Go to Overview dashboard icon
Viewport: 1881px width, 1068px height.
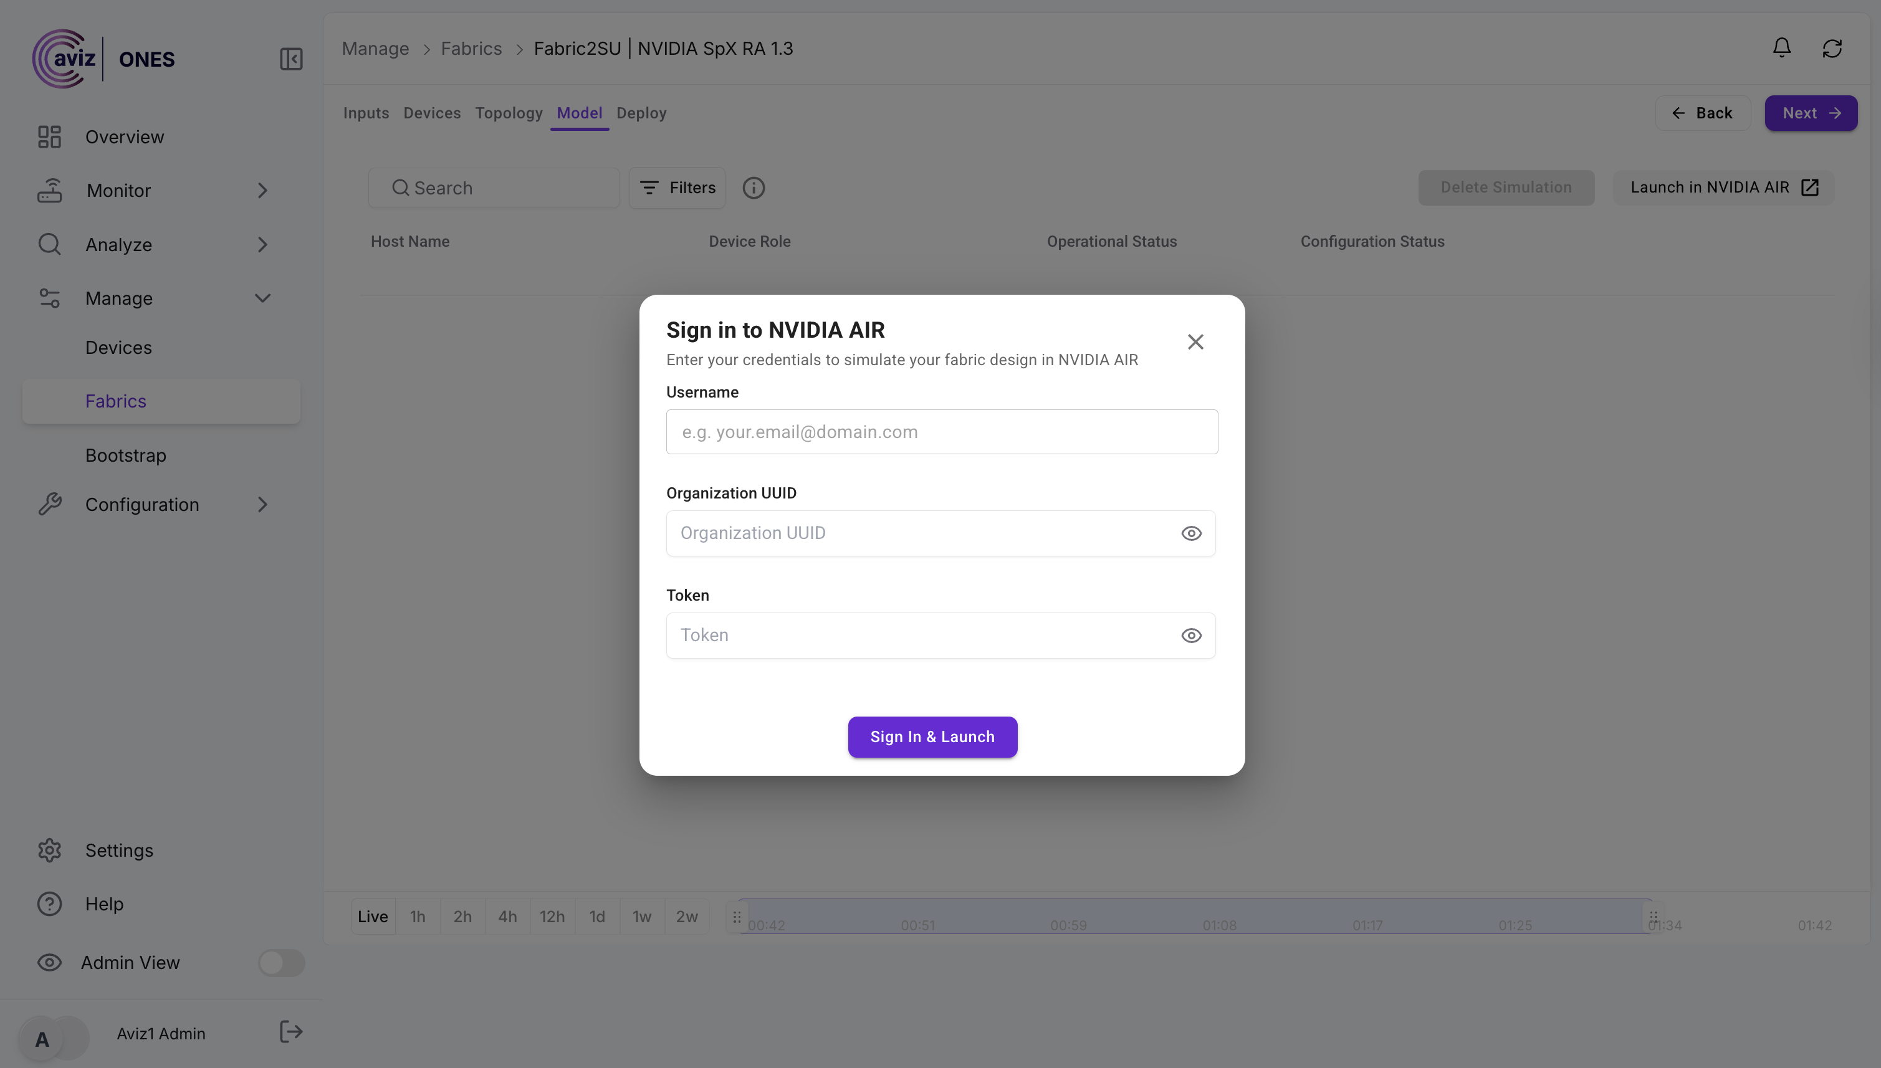click(49, 137)
